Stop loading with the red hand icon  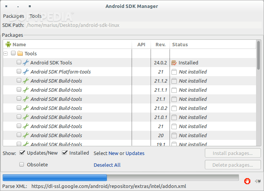[247, 181]
